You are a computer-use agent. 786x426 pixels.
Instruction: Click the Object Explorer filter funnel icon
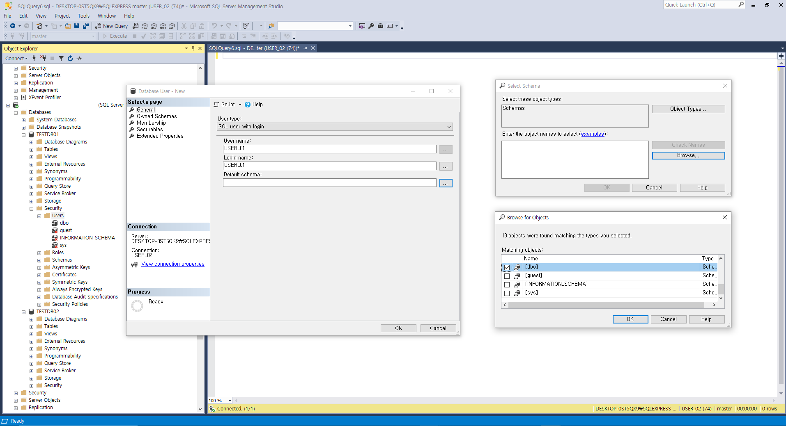tap(61, 58)
